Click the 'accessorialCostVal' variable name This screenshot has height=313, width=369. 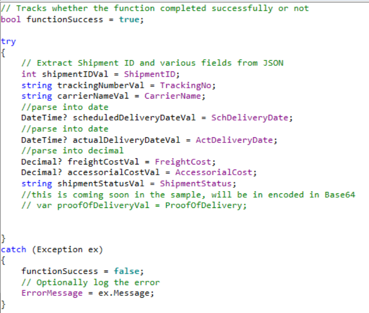point(114,172)
